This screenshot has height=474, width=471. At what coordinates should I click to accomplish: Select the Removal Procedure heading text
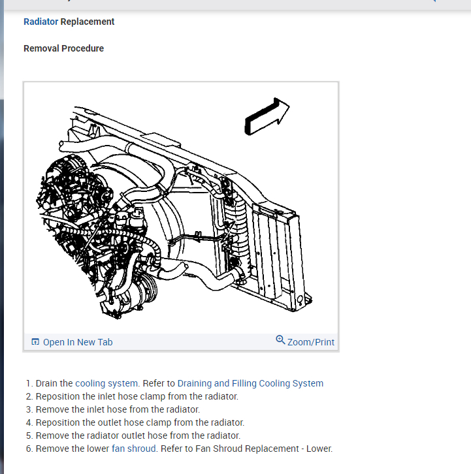click(64, 48)
